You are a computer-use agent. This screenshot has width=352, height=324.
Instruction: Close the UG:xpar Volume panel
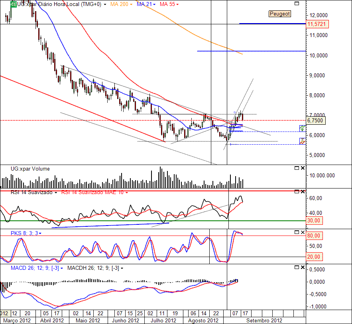click(303, 168)
